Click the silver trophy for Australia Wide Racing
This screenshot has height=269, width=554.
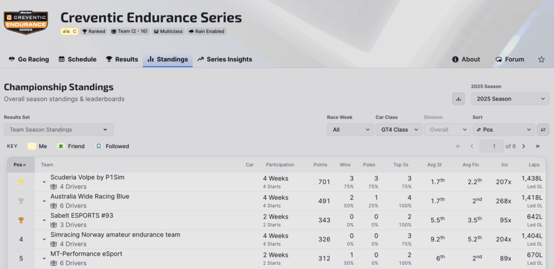(21, 201)
